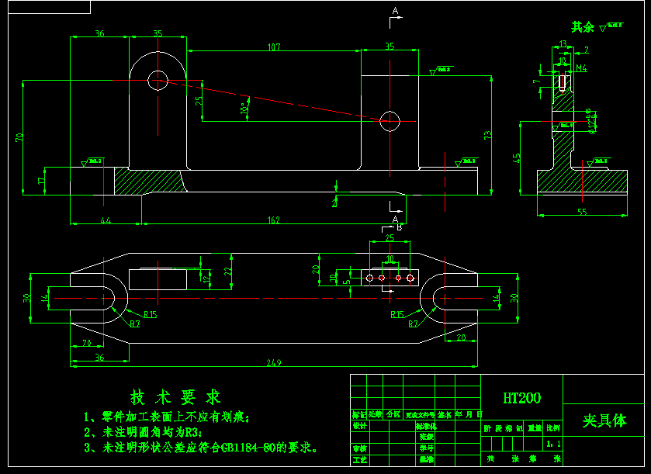The image size is (651, 474).
Task: Click the 共 张 第 张 sheet count row
Action: pyautogui.click(x=522, y=459)
